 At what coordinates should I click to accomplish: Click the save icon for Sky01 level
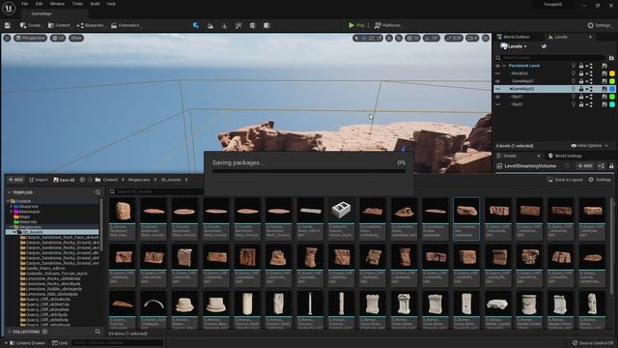tap(604, 97)
